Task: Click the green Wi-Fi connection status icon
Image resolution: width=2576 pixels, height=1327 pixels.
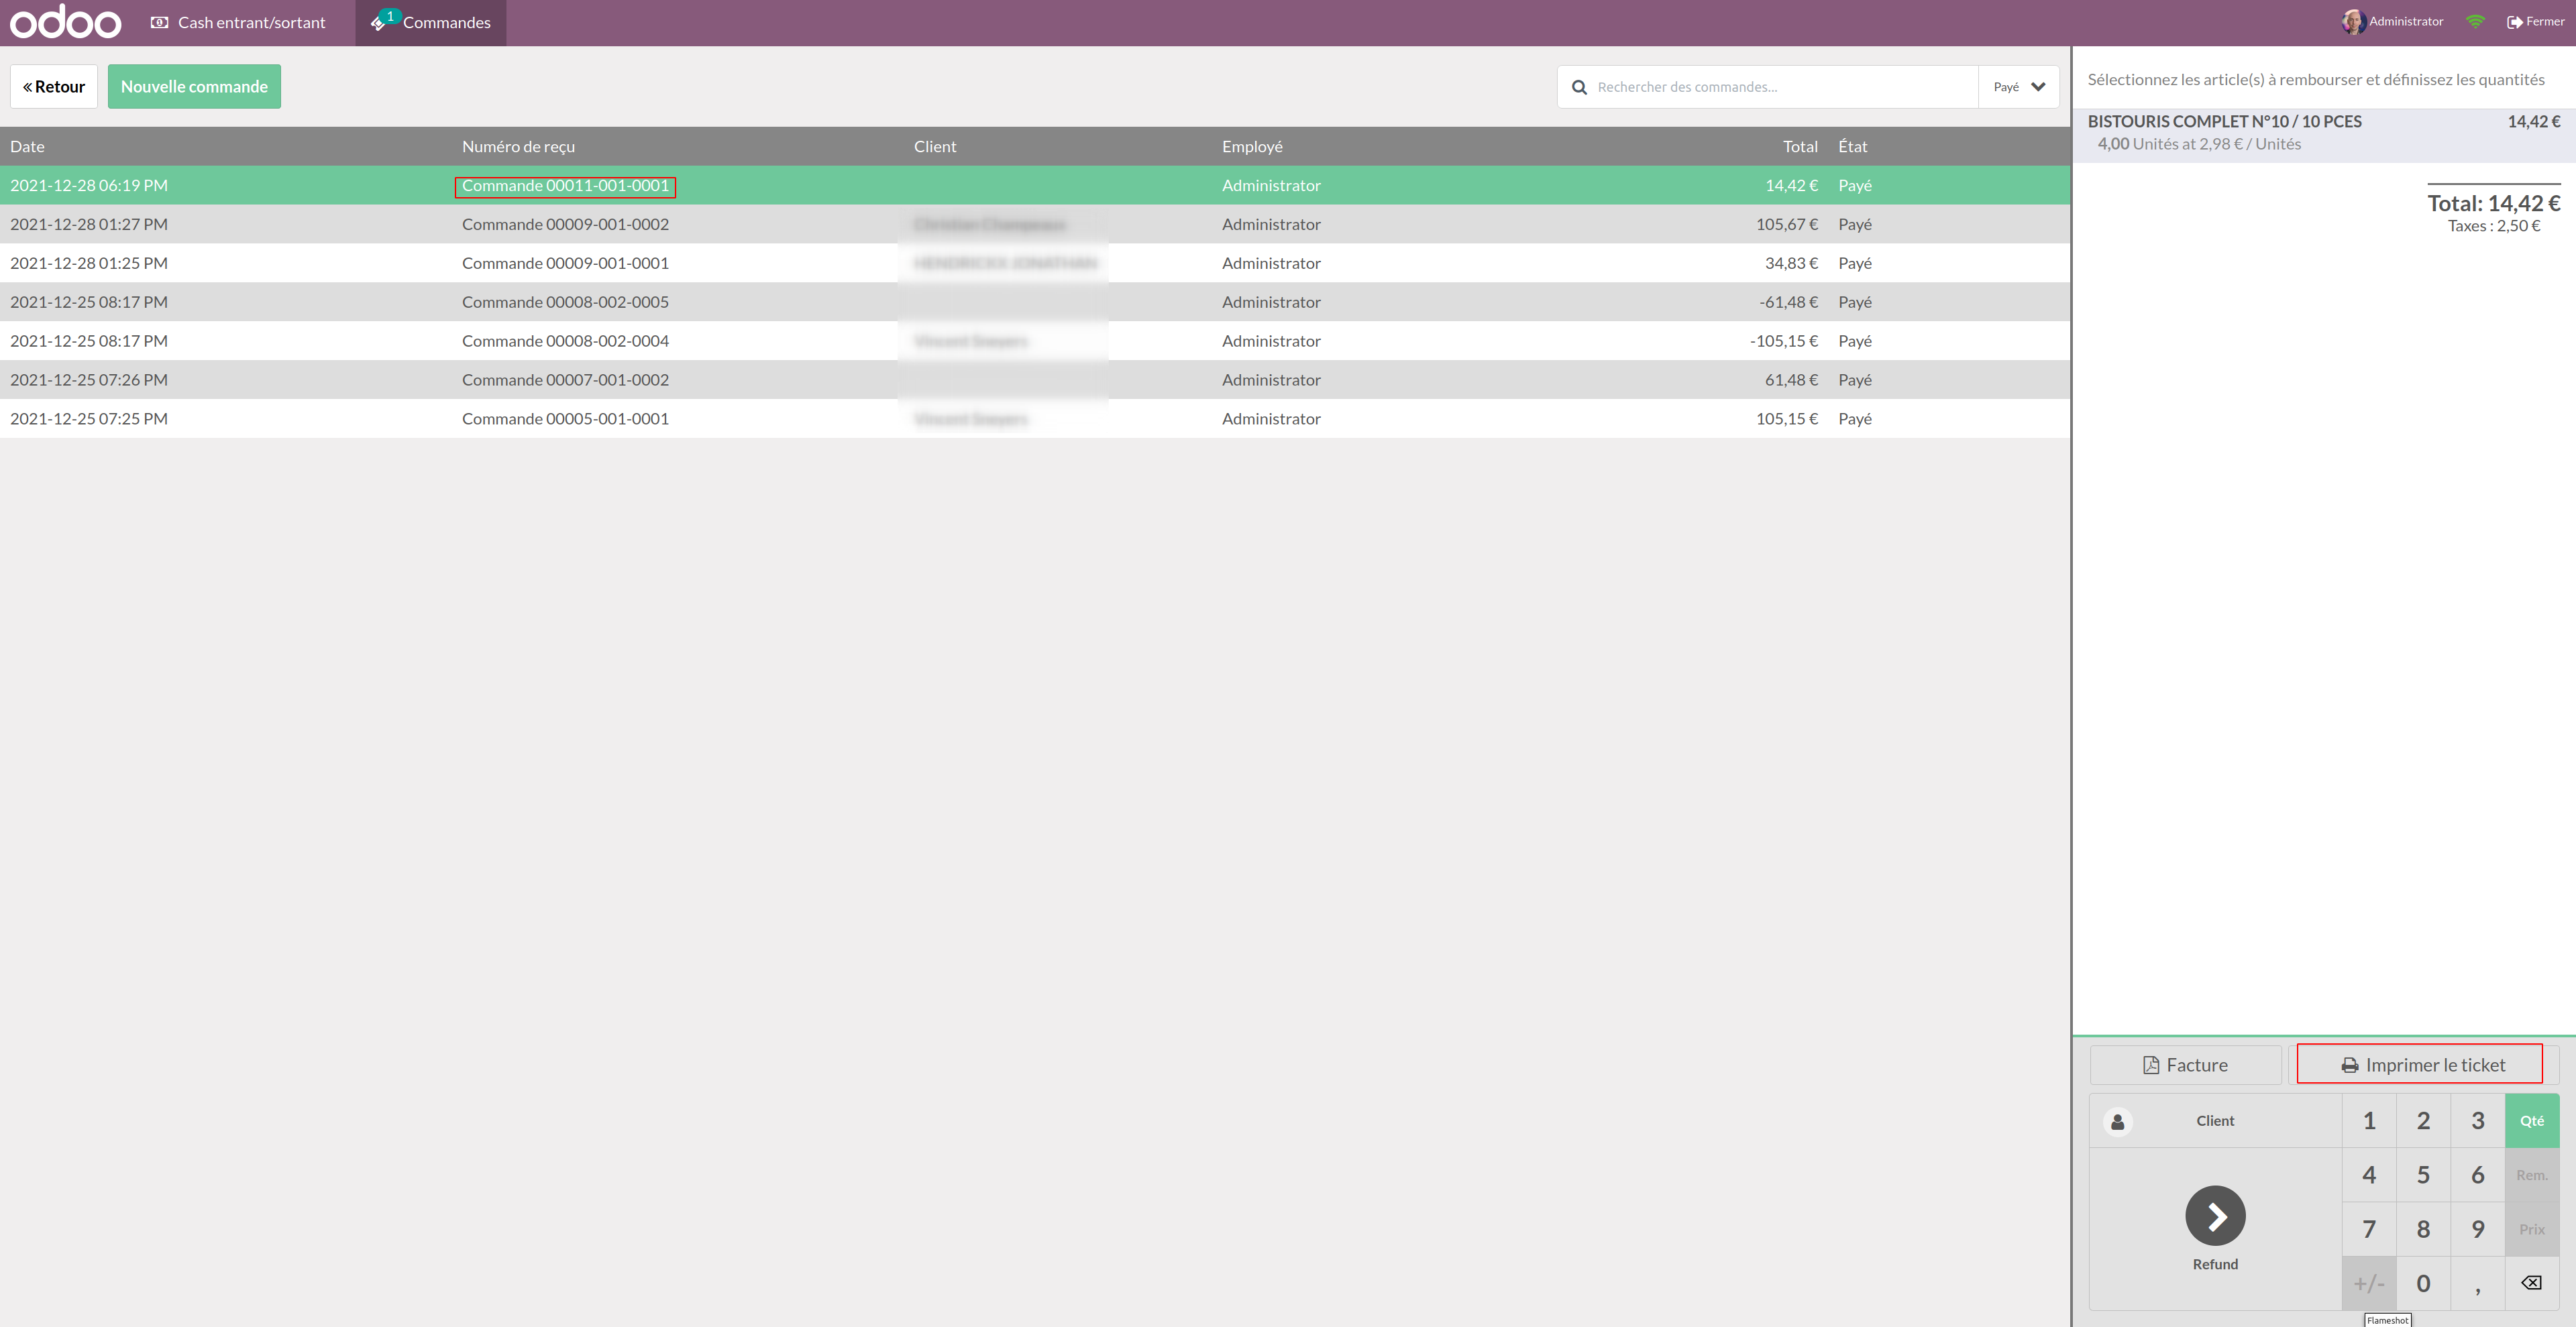Action: tap(2475, 22)
